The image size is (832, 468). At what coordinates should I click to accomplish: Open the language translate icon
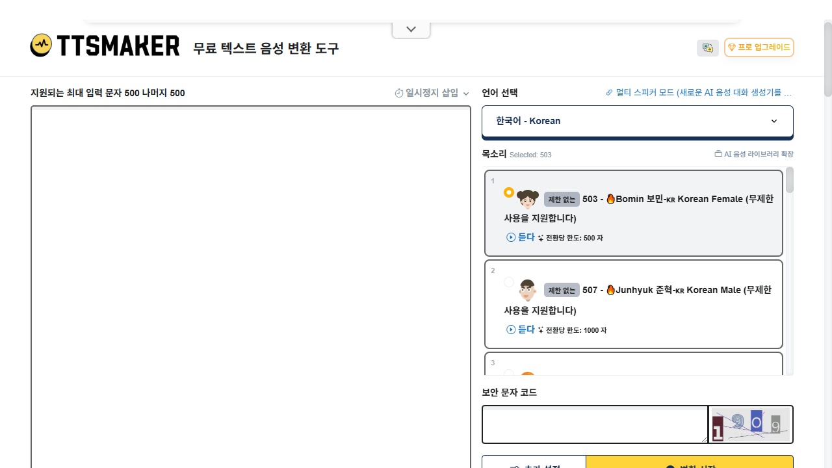tap(708, 48)
